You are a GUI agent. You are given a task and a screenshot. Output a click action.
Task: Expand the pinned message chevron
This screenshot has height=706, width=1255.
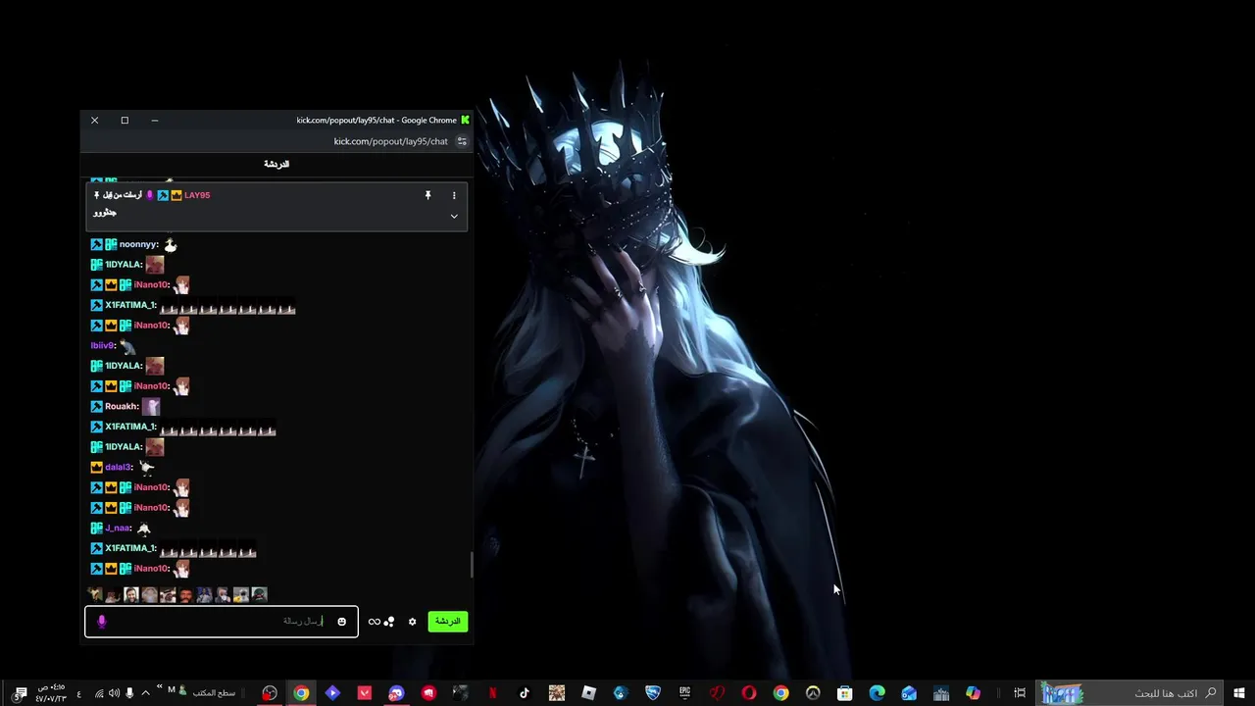coord(454,216)
